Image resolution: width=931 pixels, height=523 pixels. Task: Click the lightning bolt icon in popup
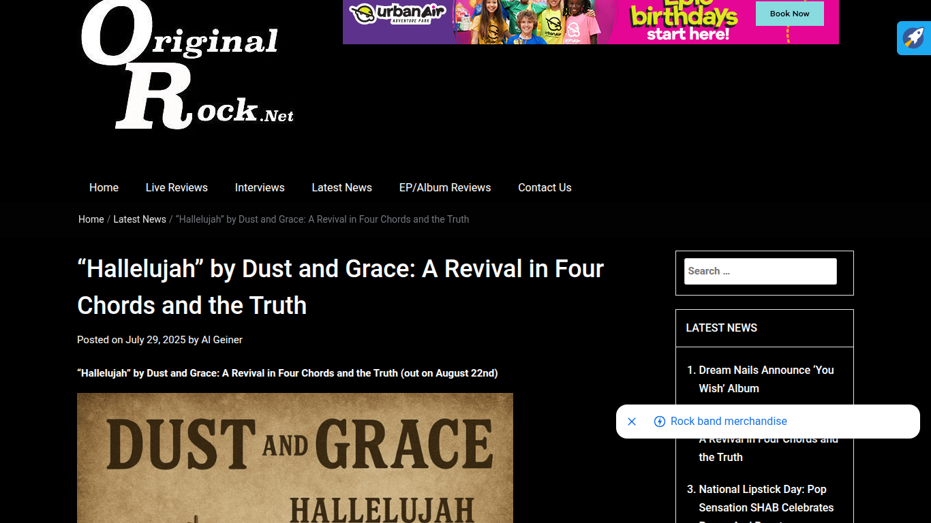coord(659,422)
